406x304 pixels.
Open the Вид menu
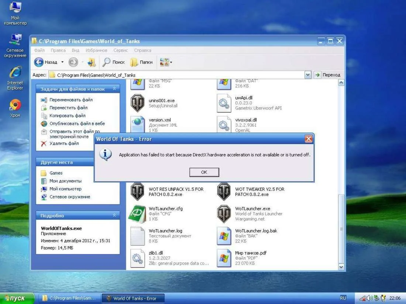point(76,50)
